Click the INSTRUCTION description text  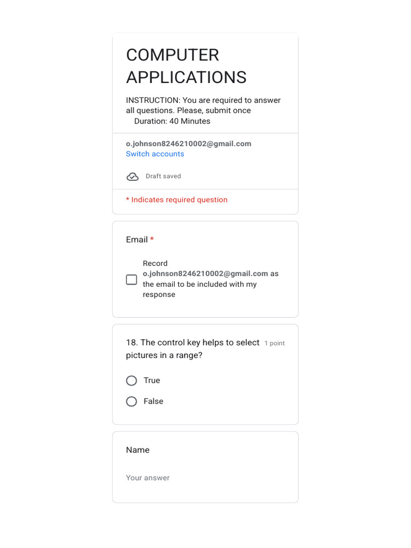[x=203, y=105]
